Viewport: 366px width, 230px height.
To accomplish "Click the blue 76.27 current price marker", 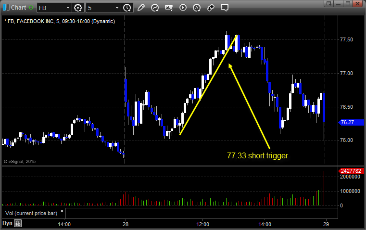I will pos(351,122).
